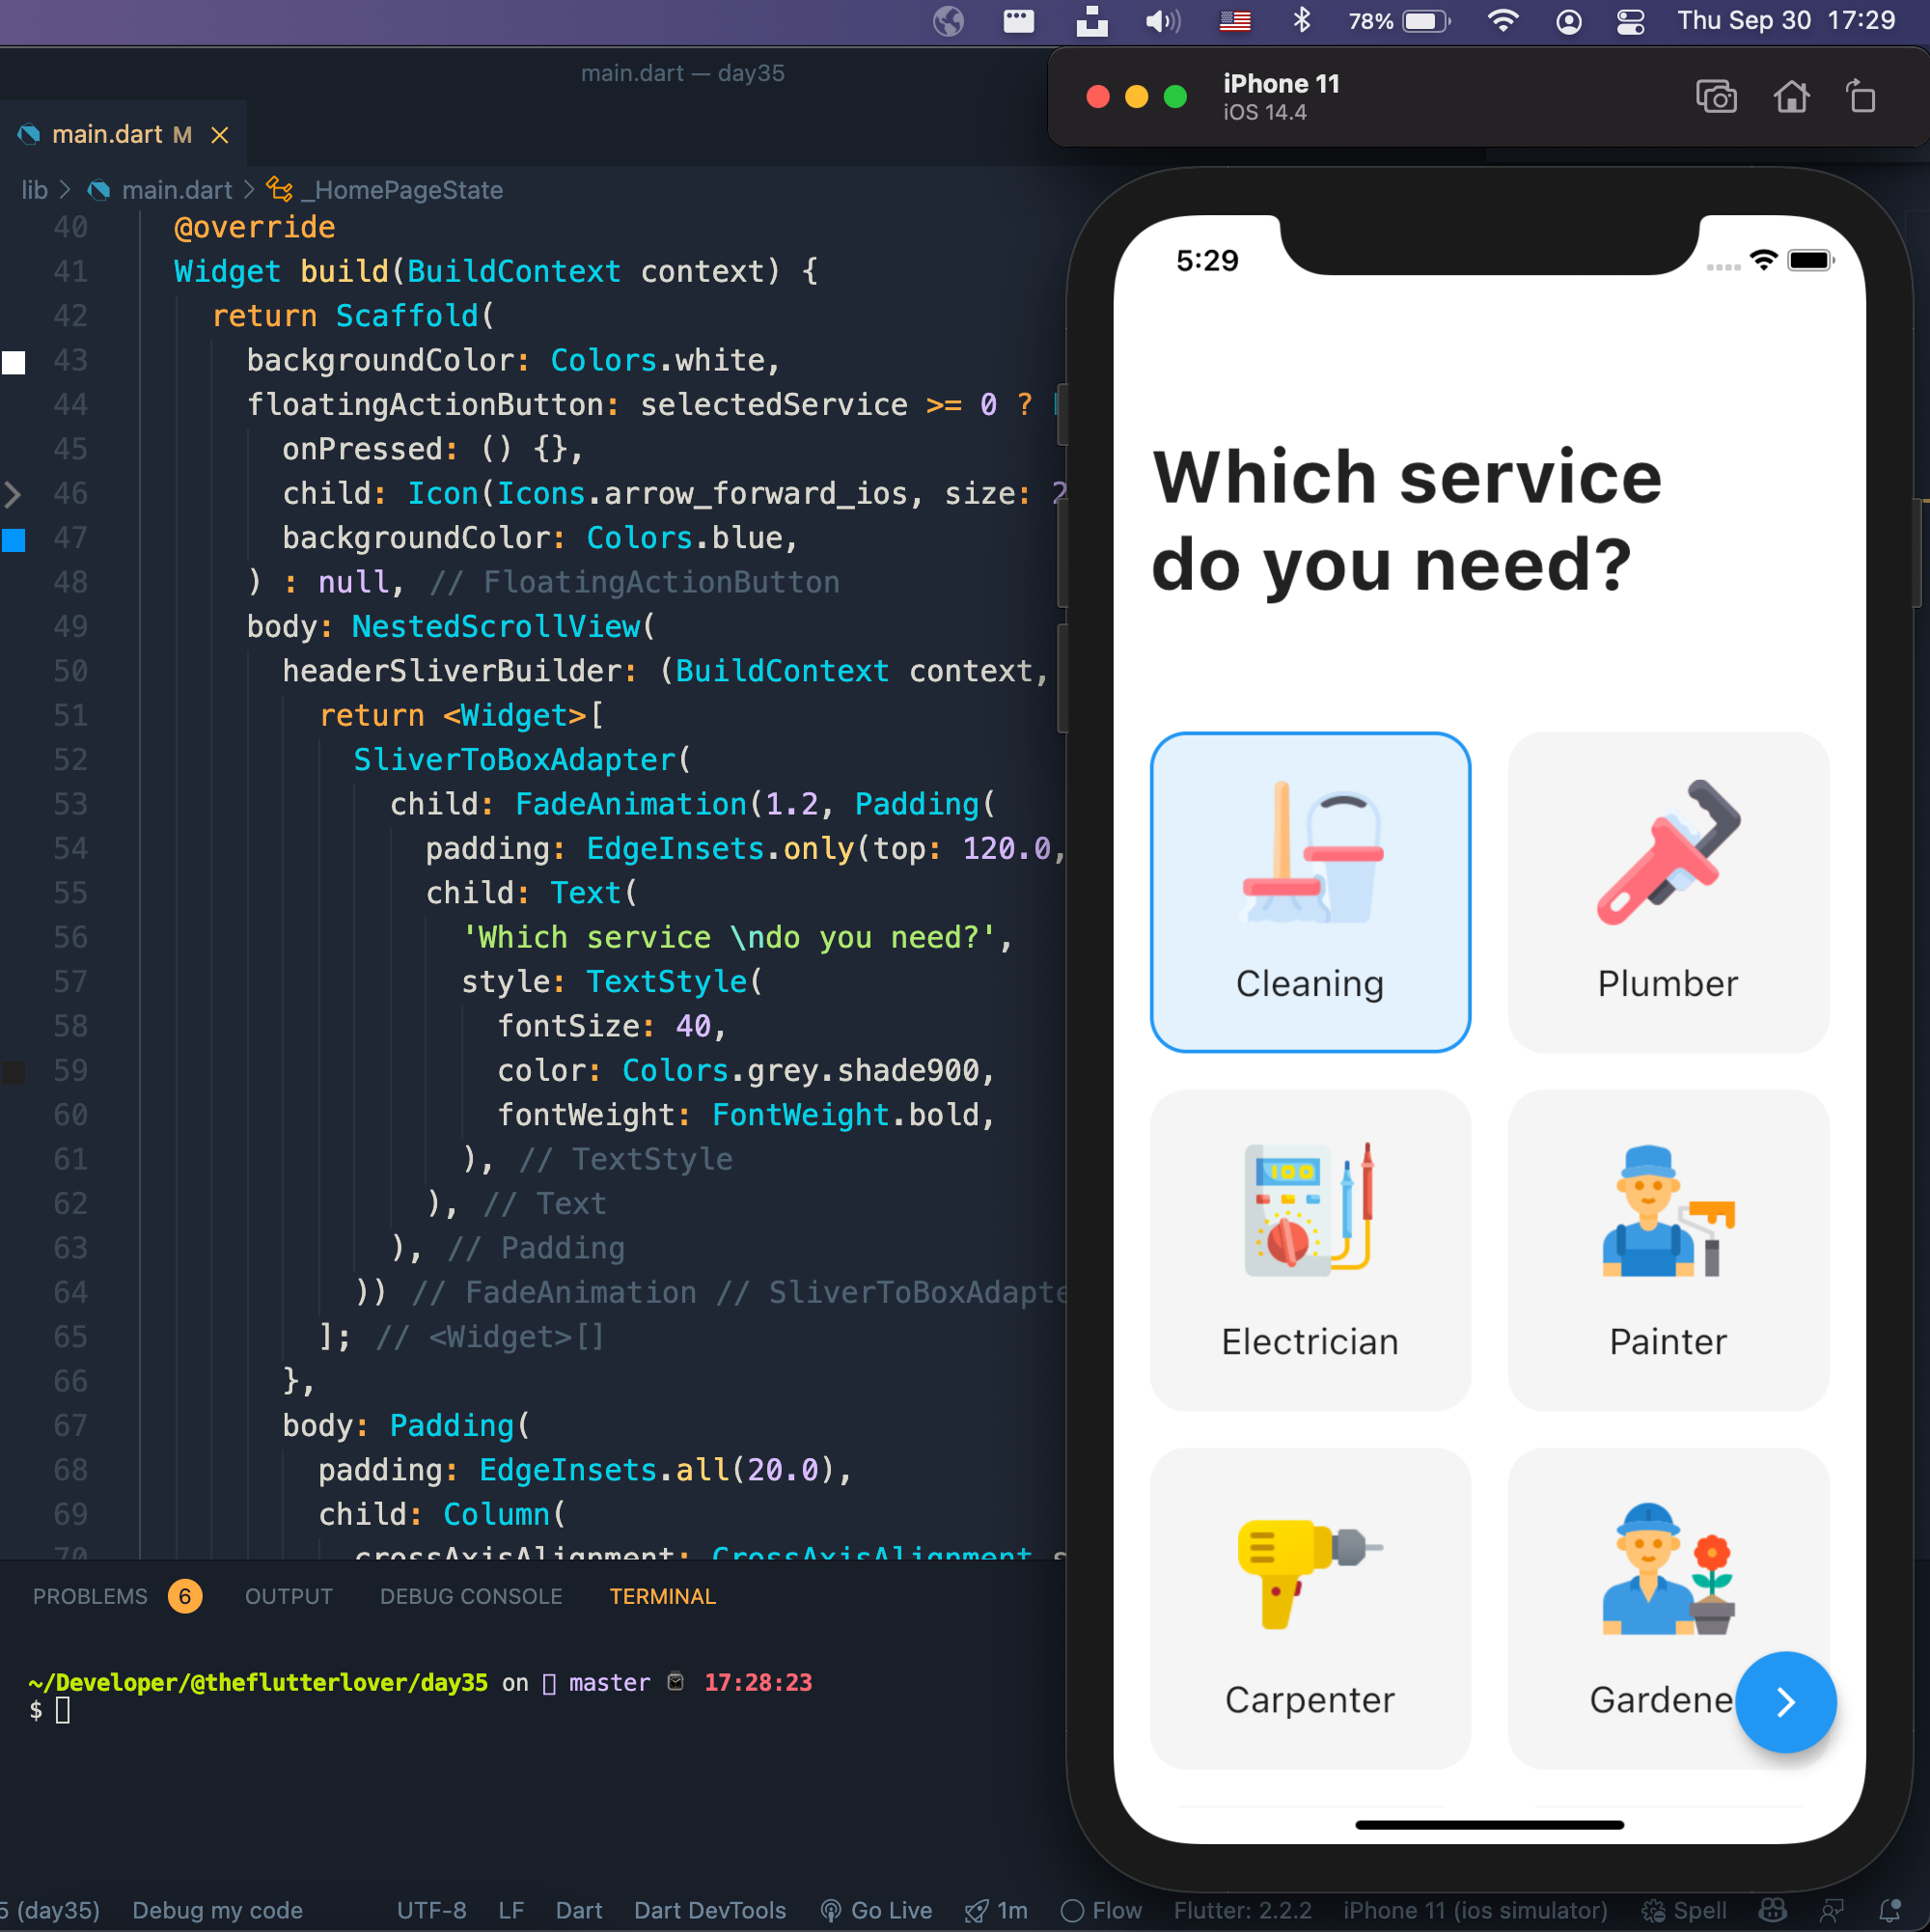Image resolution: width=1930 pixels, height=1932 pixels.
Task: Select the PROBLEMS tab in bottom panel
Action: pos(90,1594)
